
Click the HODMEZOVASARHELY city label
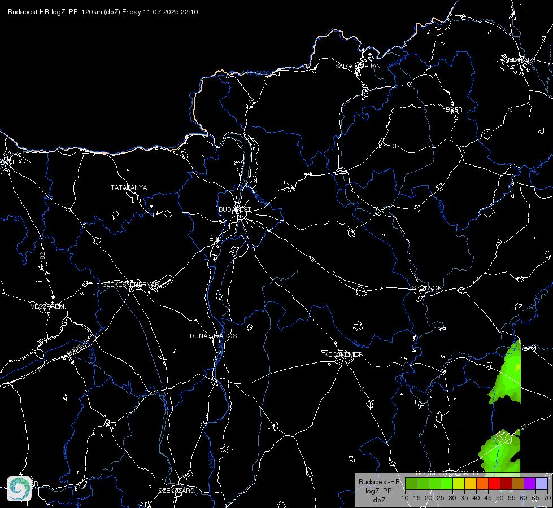click(450, 473)
